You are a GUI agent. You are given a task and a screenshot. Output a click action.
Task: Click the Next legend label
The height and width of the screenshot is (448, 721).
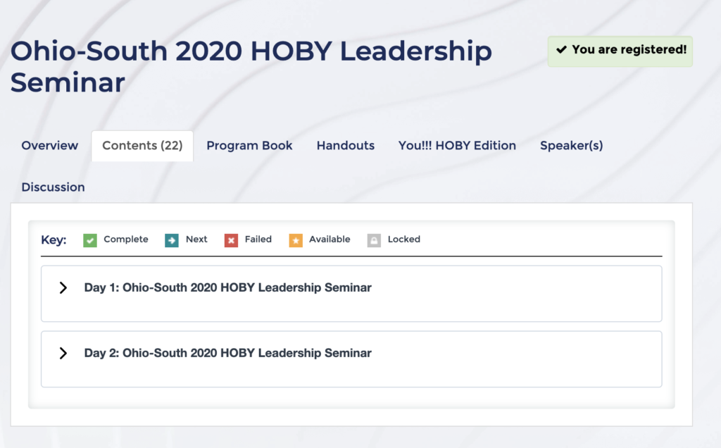196,239
